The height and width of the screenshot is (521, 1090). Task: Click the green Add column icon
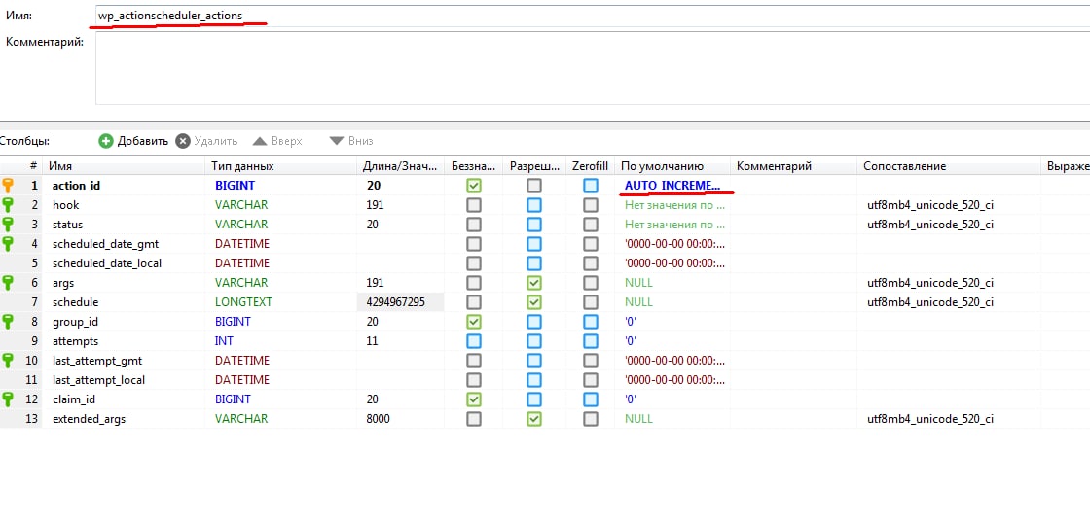(106, 141)
